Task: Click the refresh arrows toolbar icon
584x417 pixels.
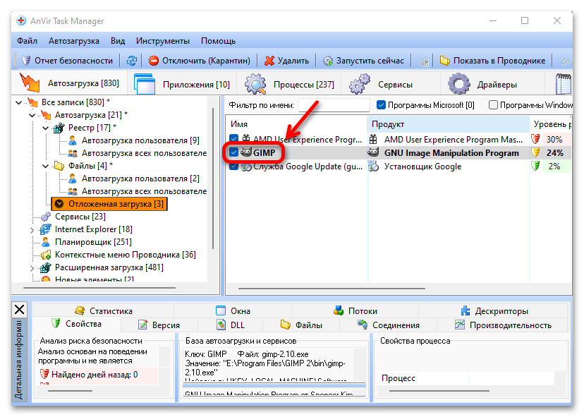Action: coord(131,61)
